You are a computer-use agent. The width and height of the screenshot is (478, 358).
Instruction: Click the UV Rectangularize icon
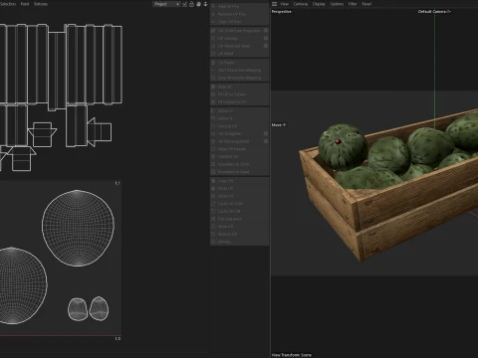pos(213,141)
